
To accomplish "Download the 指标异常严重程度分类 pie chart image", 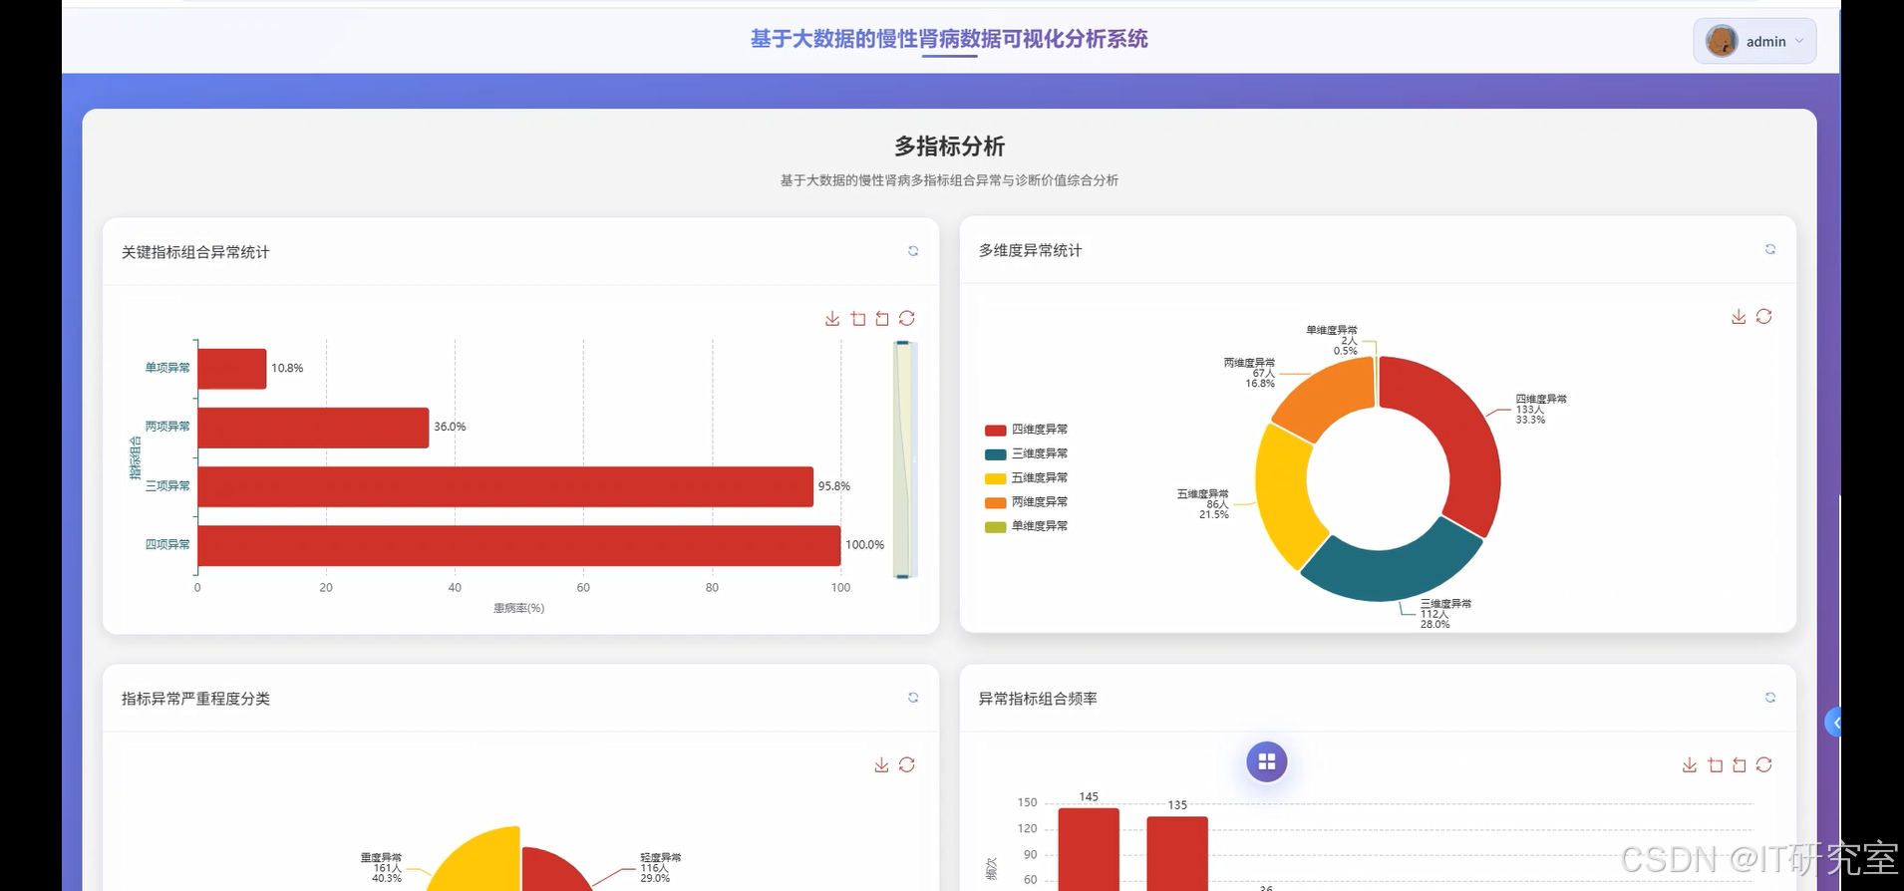I will 881,764.
